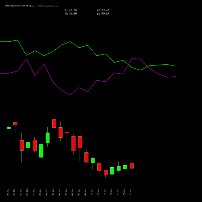Click the red candle above 27 May
202x202 pixels.
(35, 145)
